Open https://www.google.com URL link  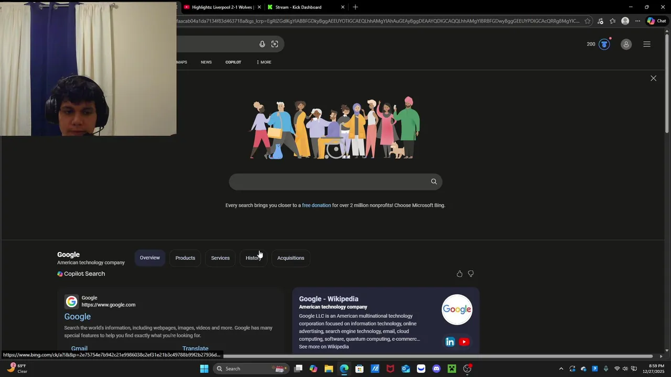click(109, 305)
